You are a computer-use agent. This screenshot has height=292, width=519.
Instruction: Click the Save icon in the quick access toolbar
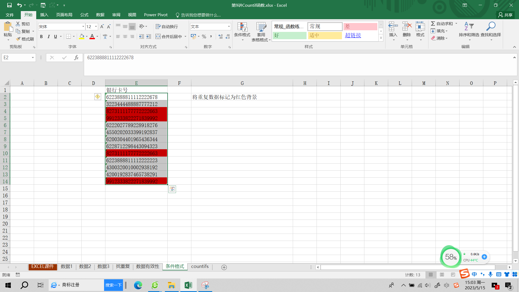tap(9, 5)
